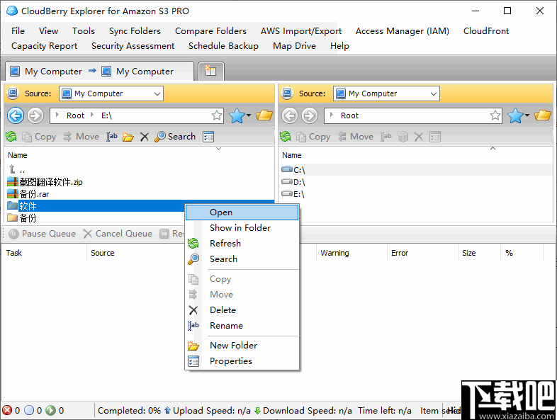
Task: Click the up-level '..' entry
Action: (16, 170)
